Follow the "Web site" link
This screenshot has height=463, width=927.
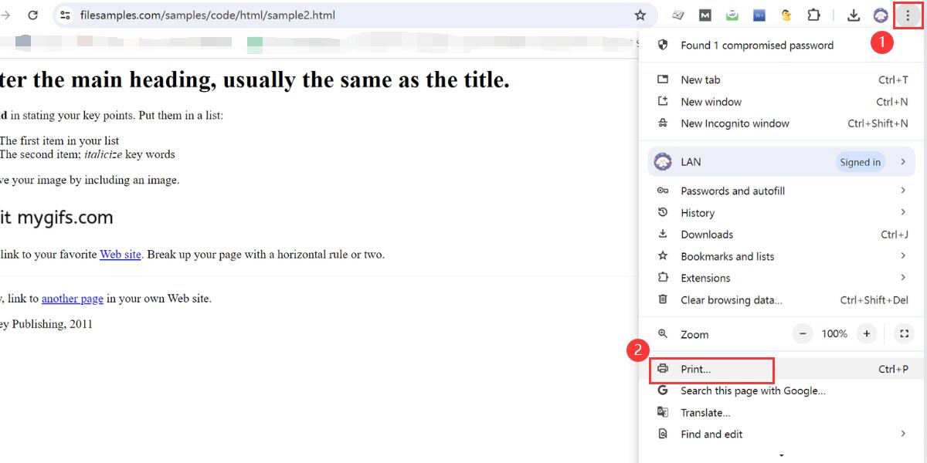[x=120, y=254]
